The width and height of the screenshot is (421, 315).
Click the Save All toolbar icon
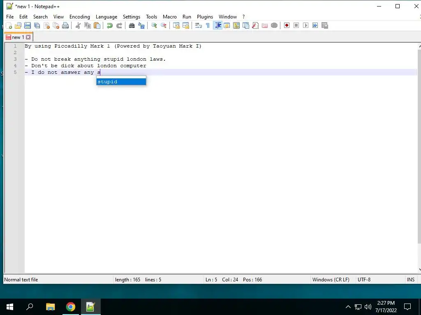[37, 25]
